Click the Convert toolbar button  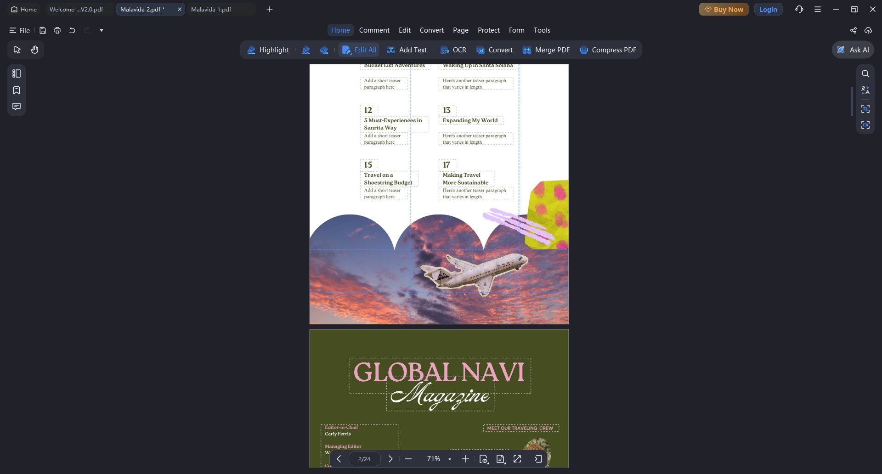click(494, 50)
